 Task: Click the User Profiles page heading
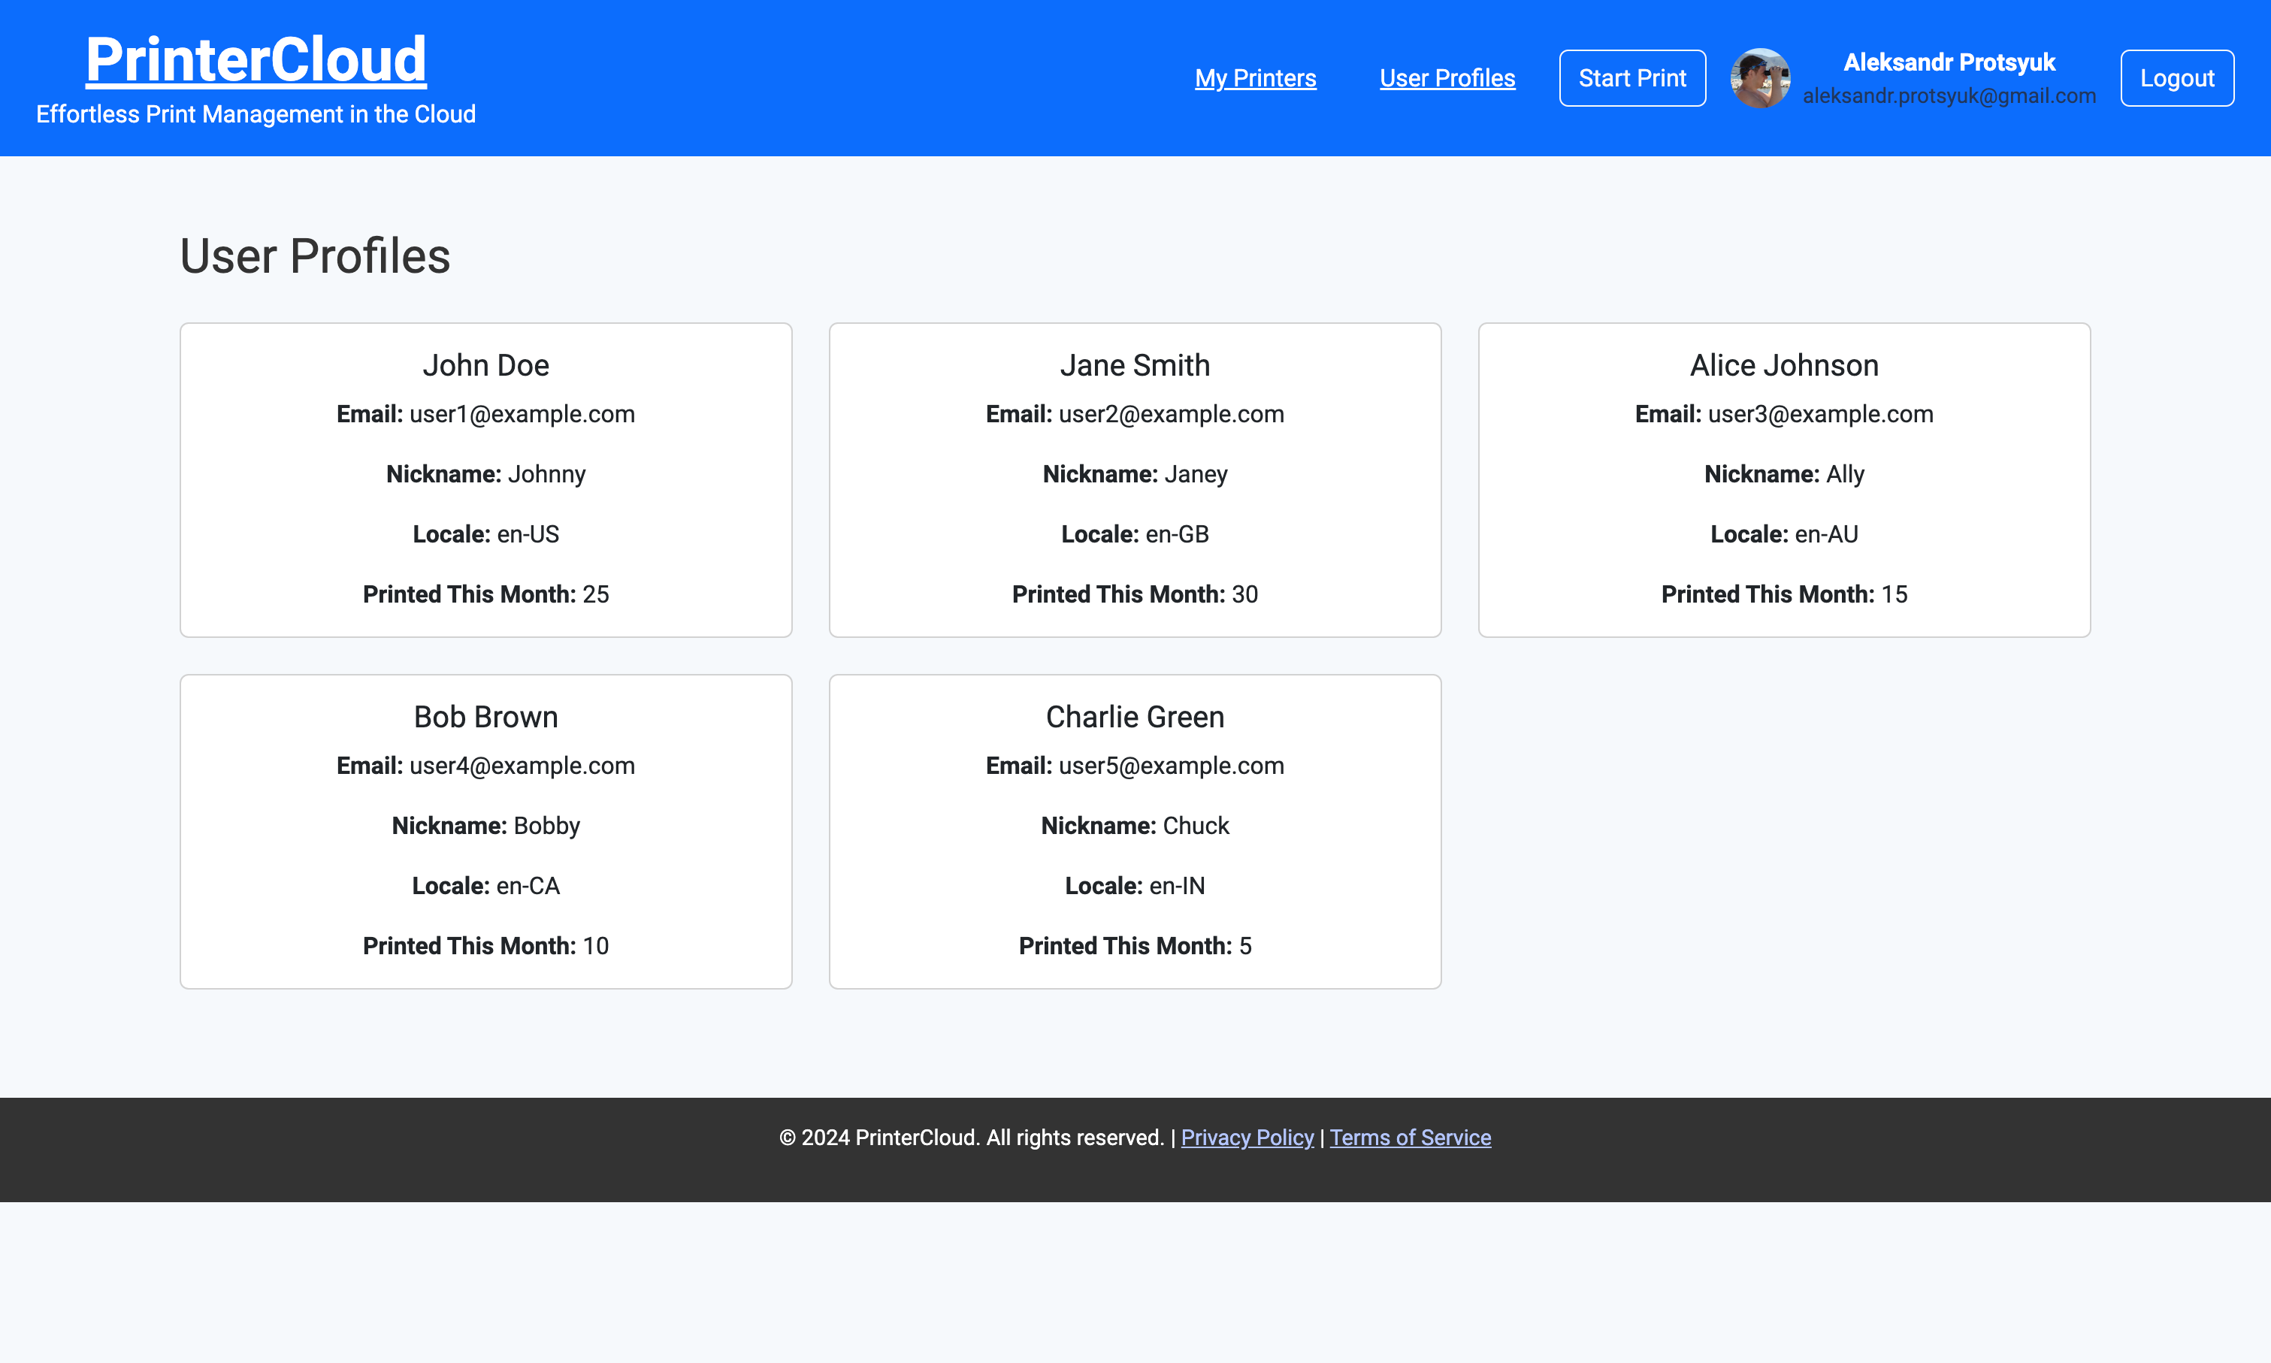(x=315, y=255)
